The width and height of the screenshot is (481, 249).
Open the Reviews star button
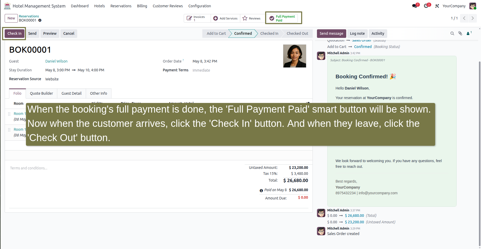[x=252, y=18]
